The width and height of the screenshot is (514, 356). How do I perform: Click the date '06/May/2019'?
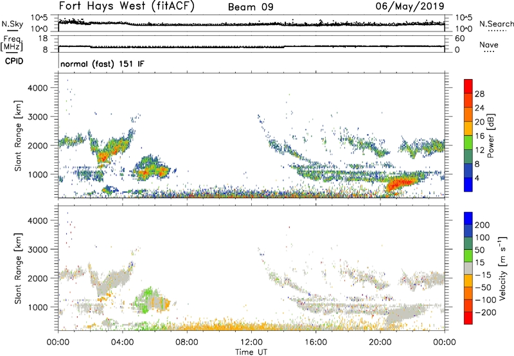410,6
